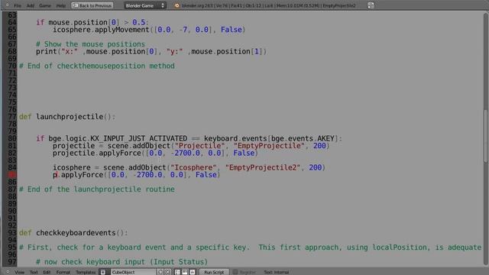Click the text editor type icon at bottom left
489x275 pixels.
pos(7,272)
